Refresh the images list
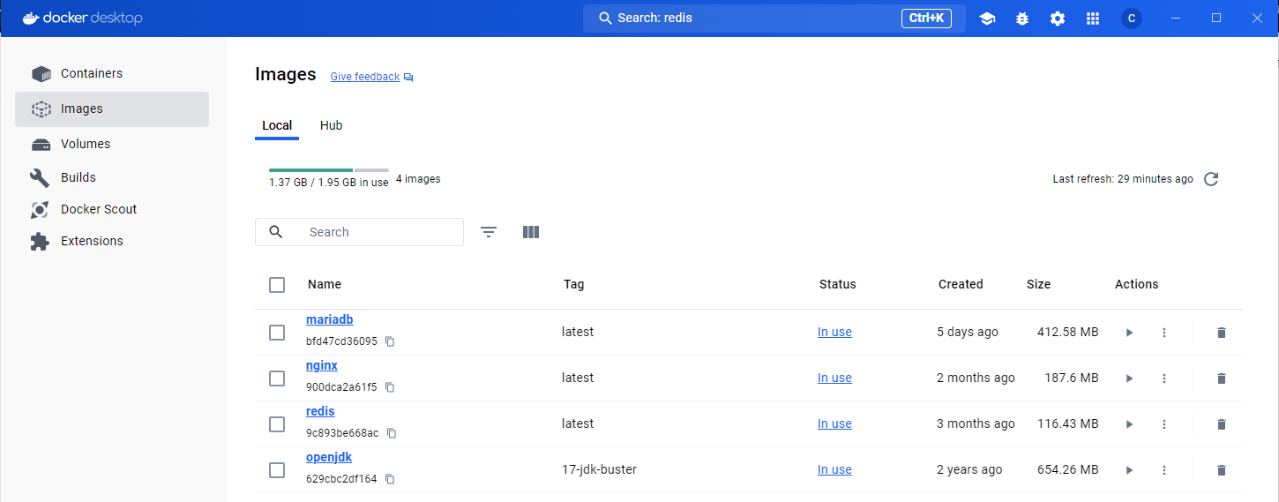Image resolution: width=1279 pixels, height=502 pixels. tap(1211, 179)
